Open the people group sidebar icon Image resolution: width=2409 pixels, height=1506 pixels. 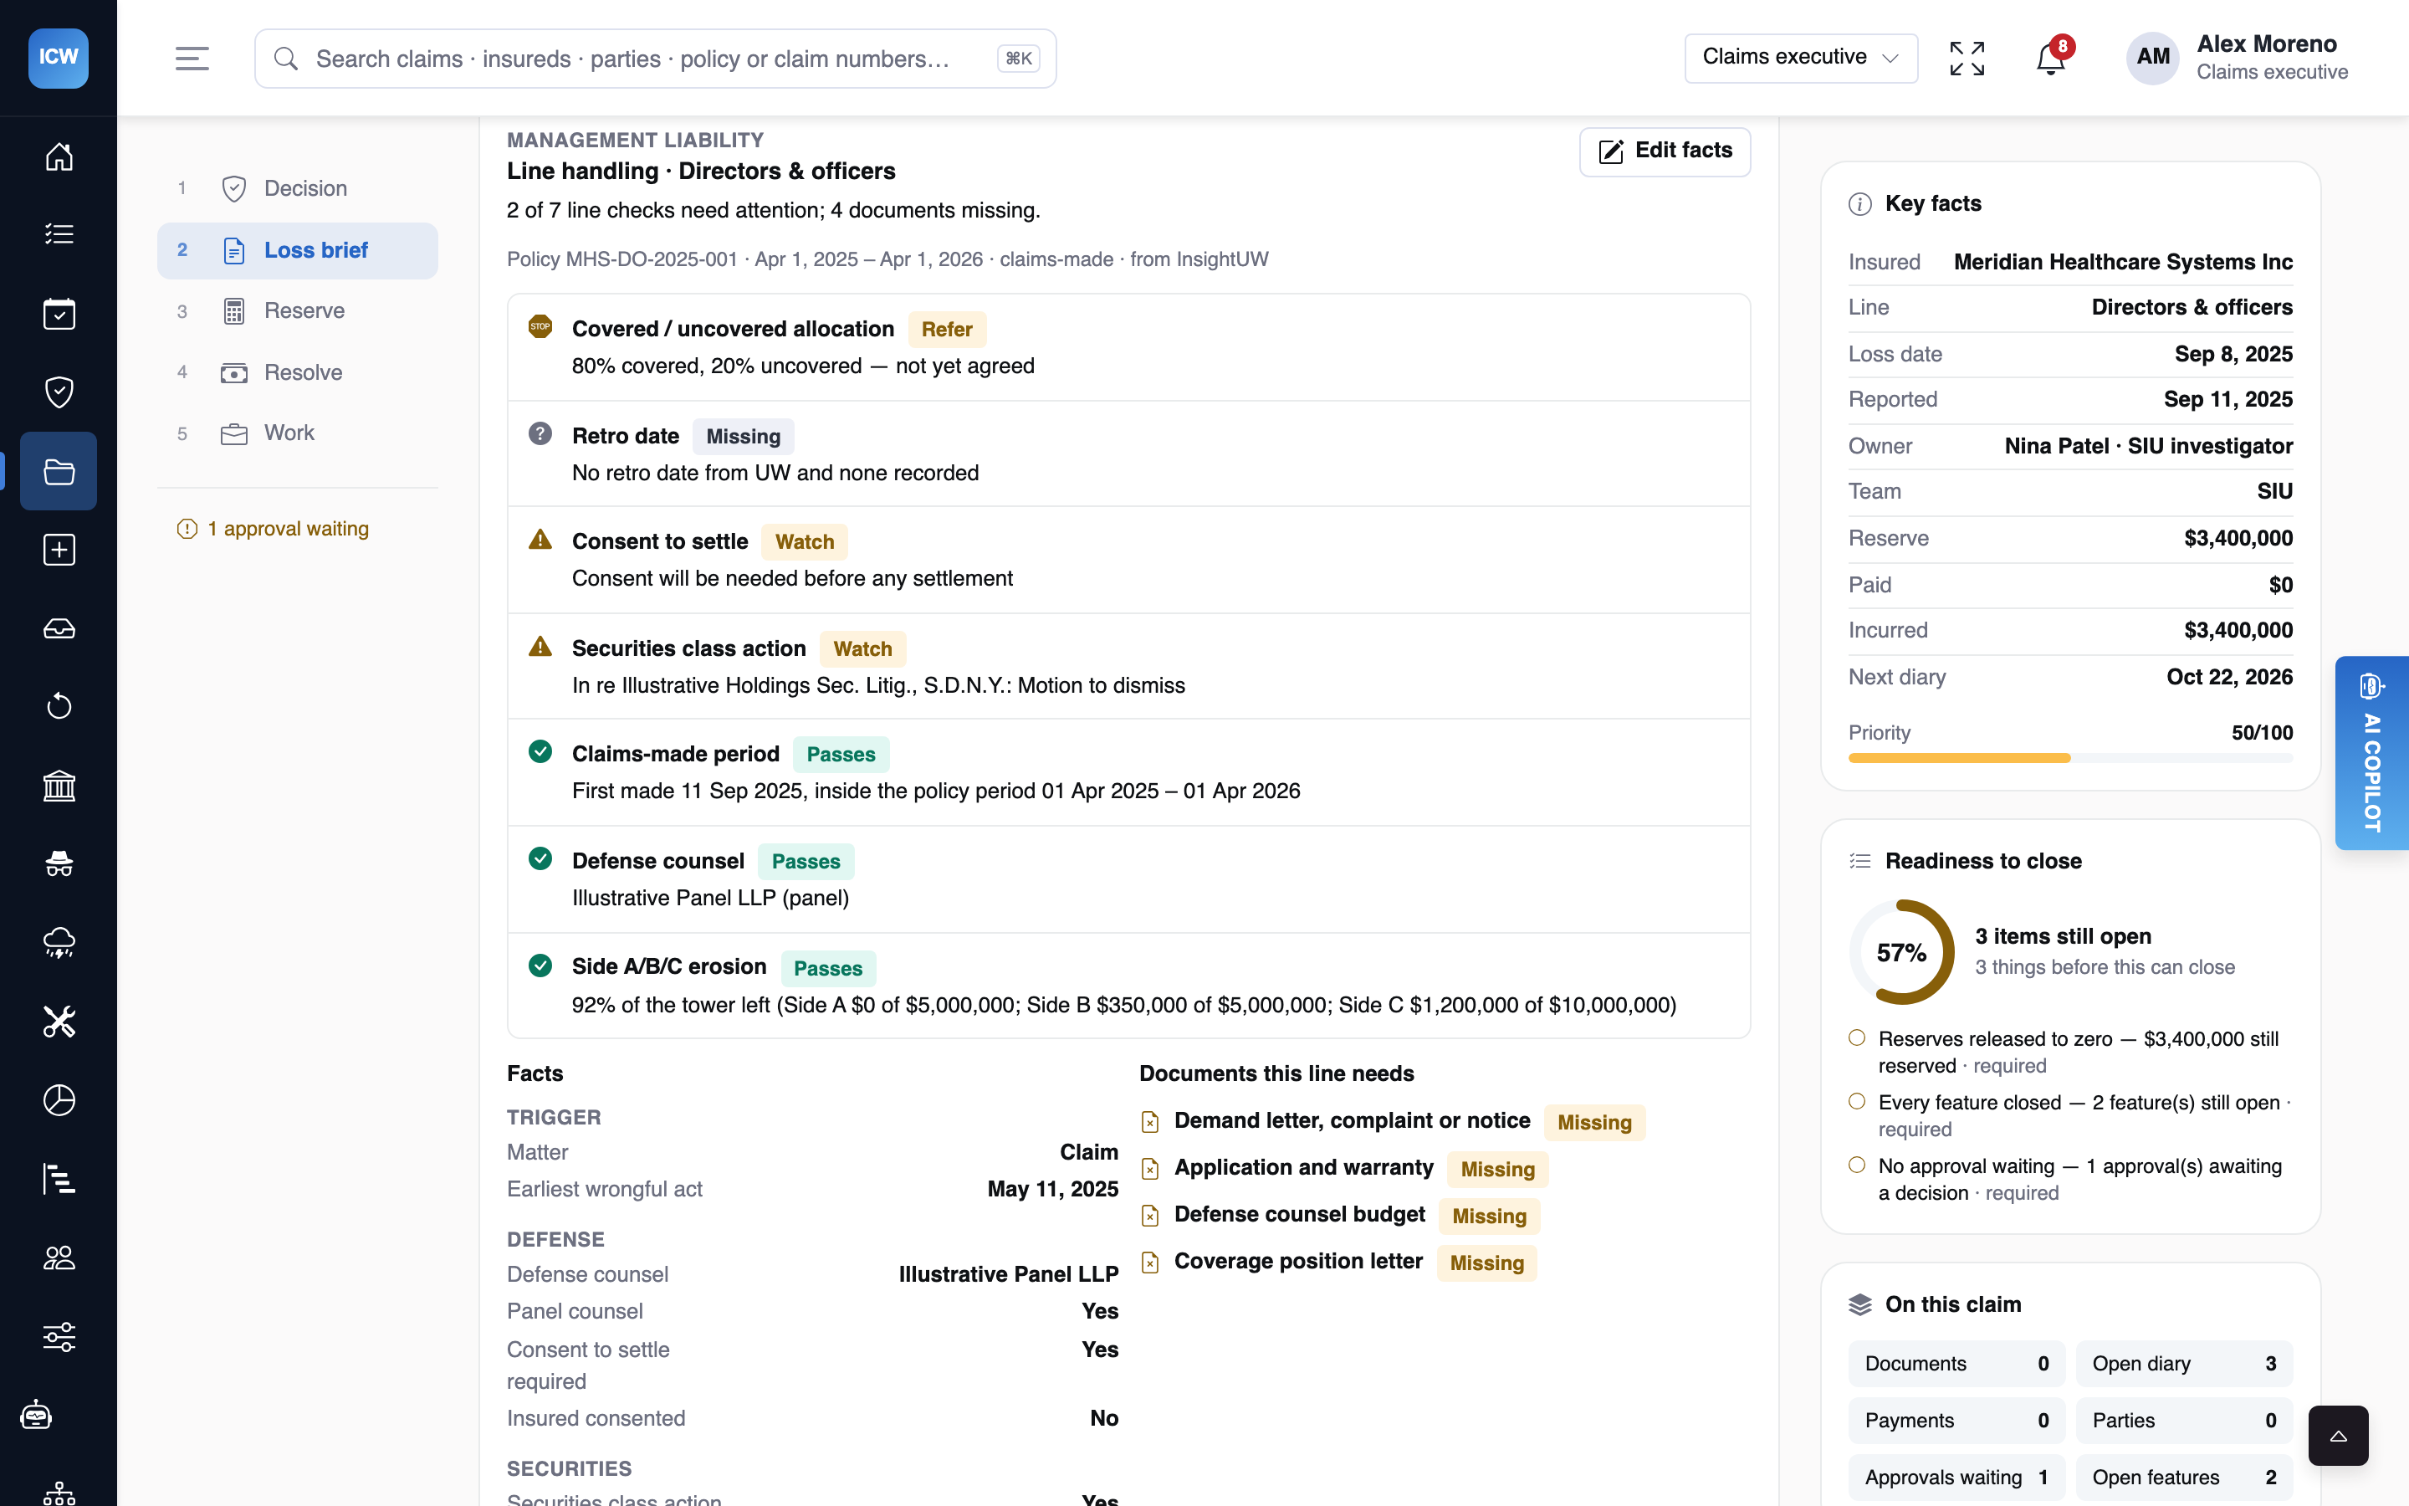click(x=59, y=1257)
